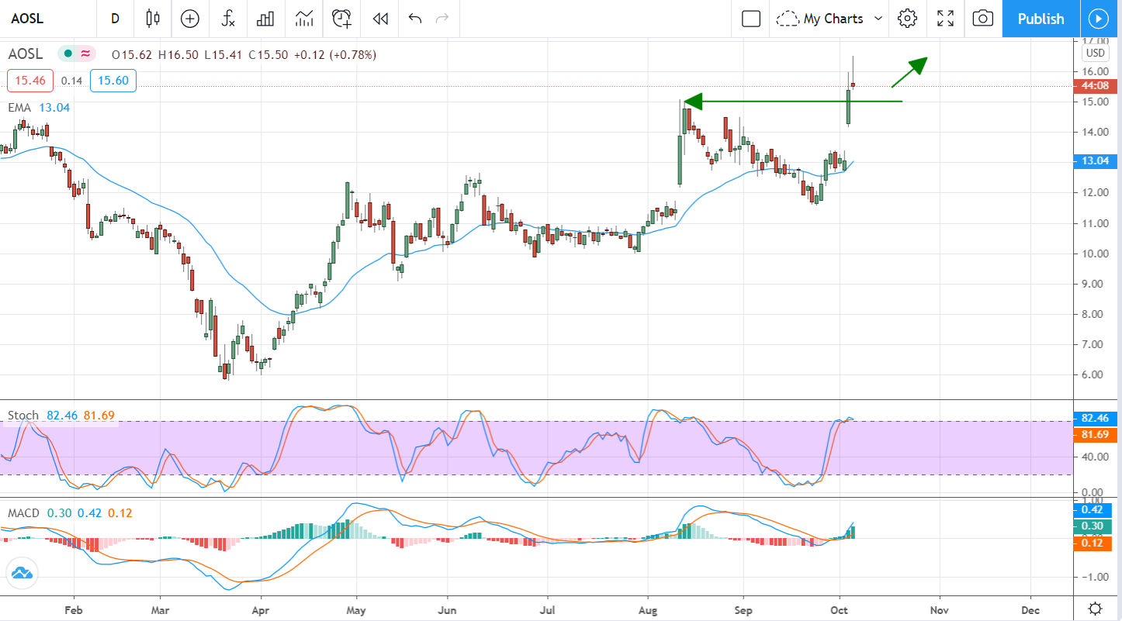1122x621 pixels.
Task: Toggle fullscreen mode
Action: pyautogui.click(x=945, y=19)
